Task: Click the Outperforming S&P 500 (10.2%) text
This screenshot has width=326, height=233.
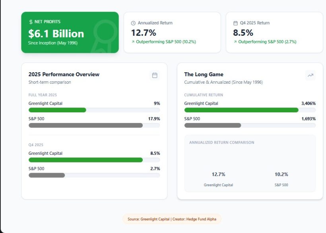Action: coord(166,42)
